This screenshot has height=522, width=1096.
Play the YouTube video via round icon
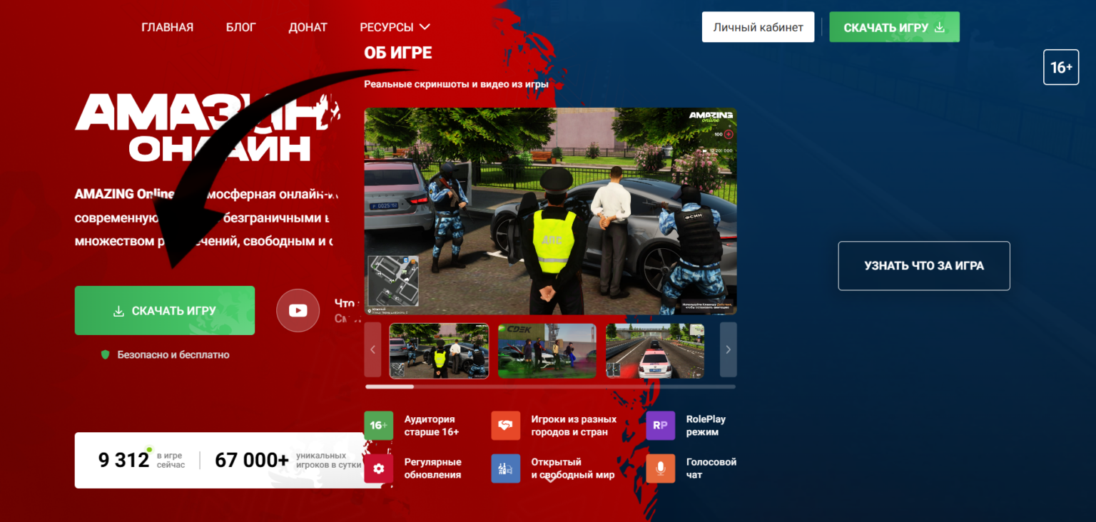tap(298, 310)
